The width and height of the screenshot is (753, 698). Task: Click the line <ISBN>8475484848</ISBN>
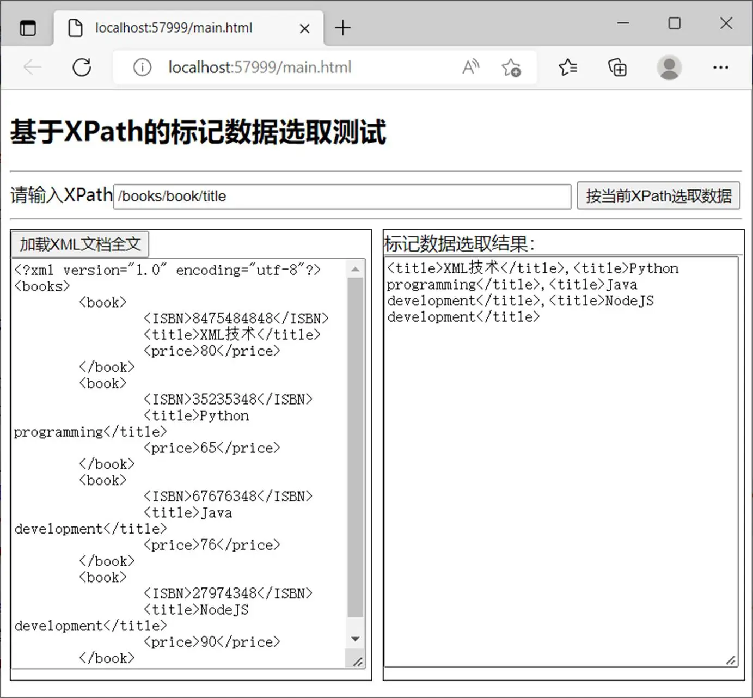[x=236, y=318]
